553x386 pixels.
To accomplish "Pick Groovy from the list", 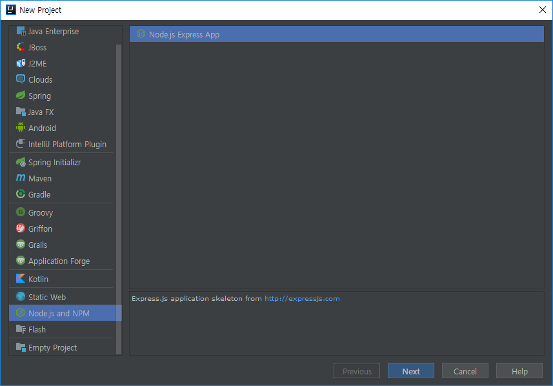I will (x=41, y=213).
